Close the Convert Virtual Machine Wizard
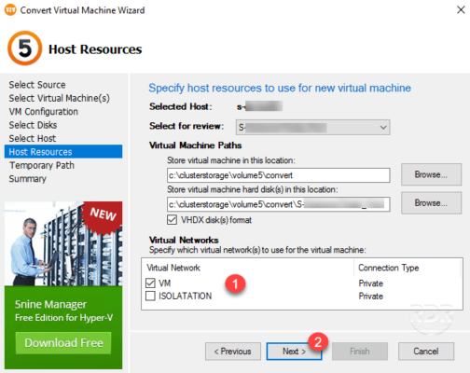The image size is (470, 373). tap(461, 10)
